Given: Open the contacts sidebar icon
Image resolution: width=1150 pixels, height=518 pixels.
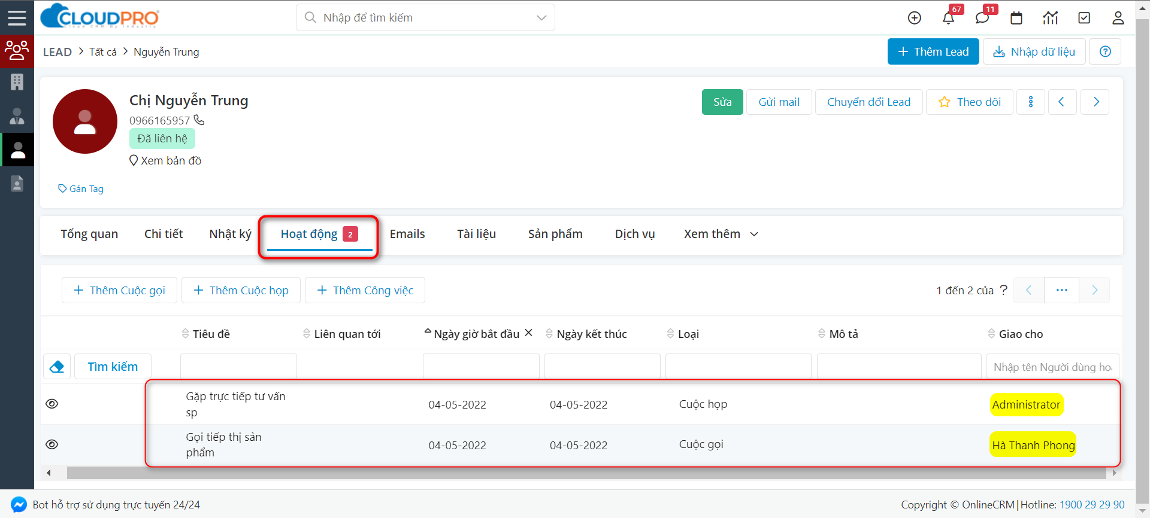Looking at the screenshot, I should 17,115.
